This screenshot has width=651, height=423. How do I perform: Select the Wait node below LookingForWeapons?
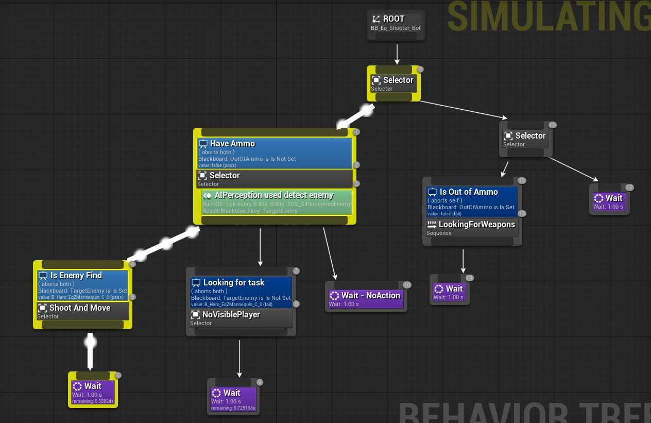(449, 292)
